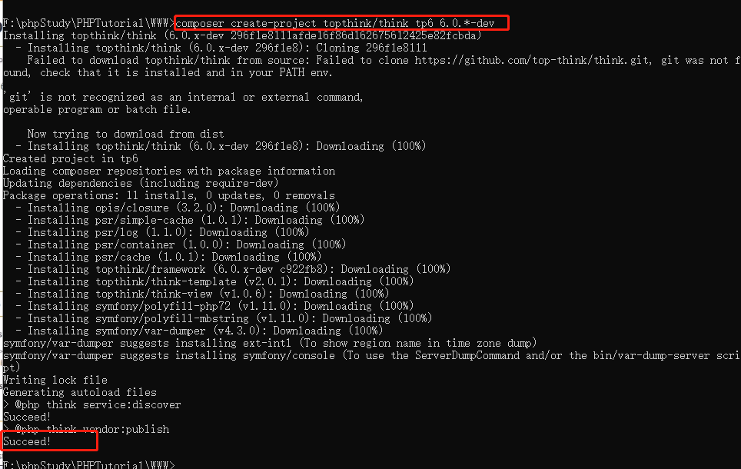Image resolution: width=741 pixels, height=469 pixels.
Task: Click the 'Writing lock file' line
Action: click(x=55, y=380)
